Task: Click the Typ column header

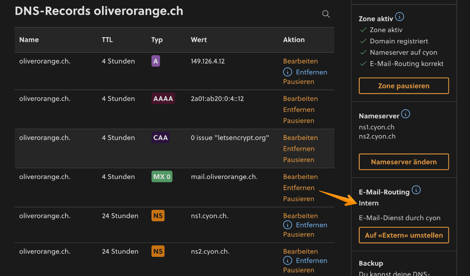Action: [x=157, y=40]
